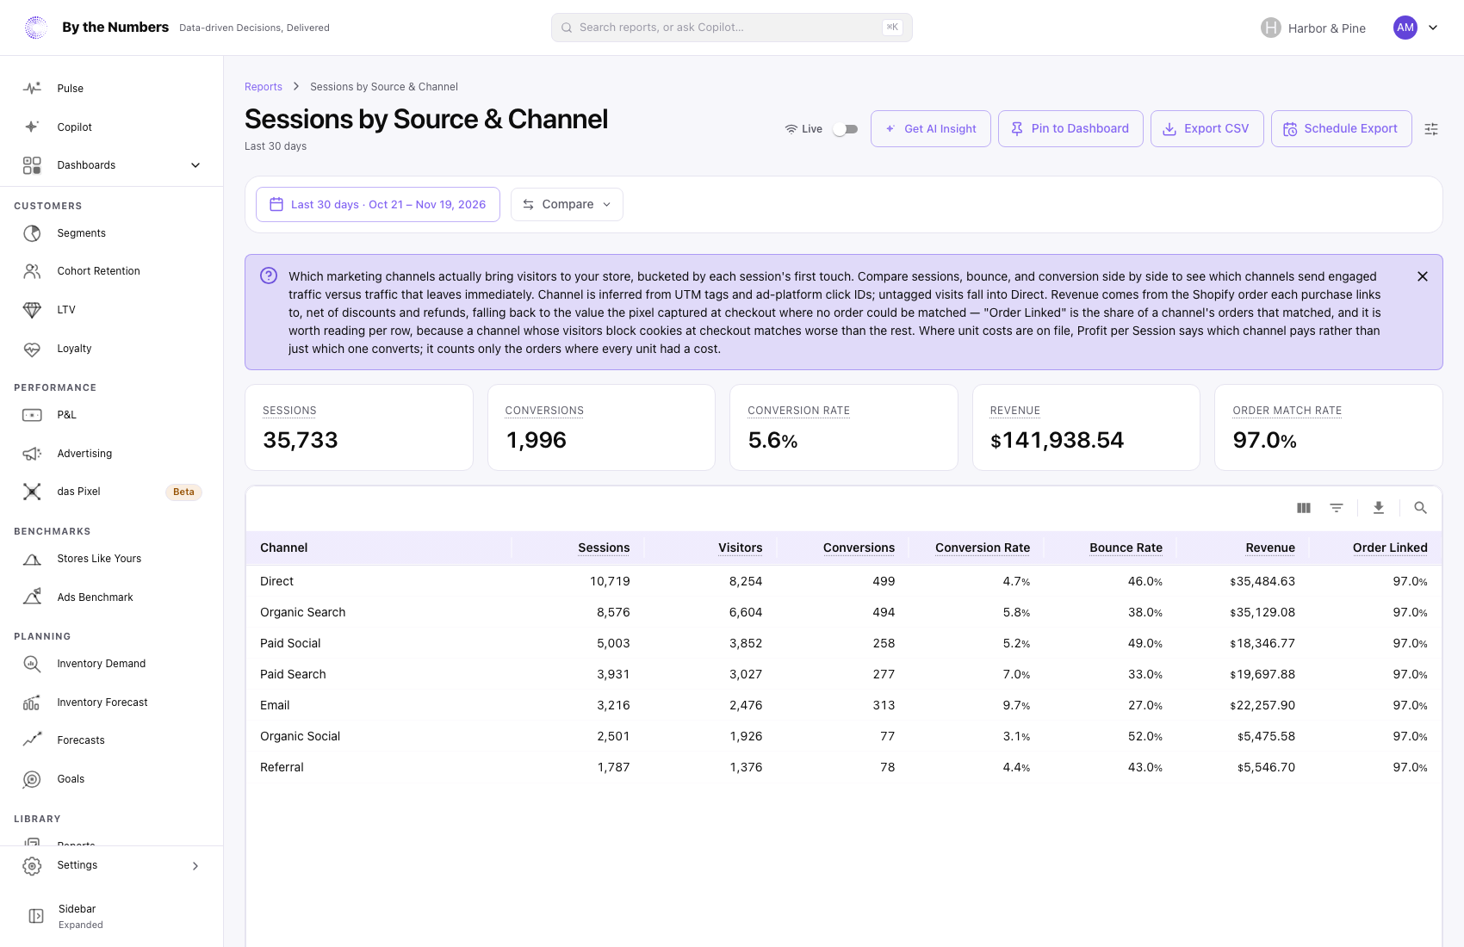Click Get AI Insight button

pyautogui.click(x=931, y=129)
